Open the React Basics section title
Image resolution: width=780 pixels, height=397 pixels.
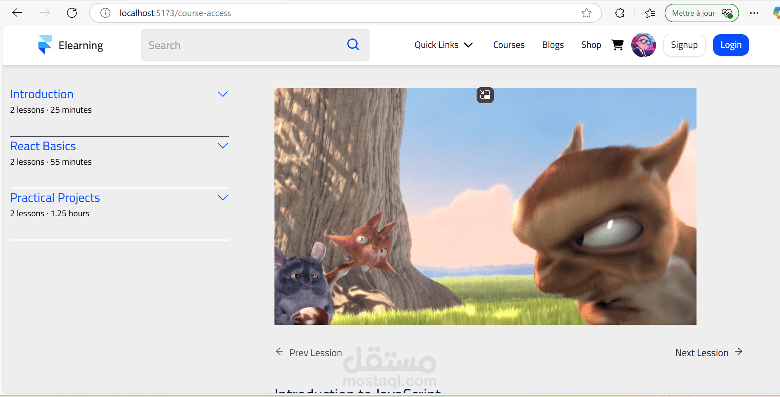click(43, 146)
